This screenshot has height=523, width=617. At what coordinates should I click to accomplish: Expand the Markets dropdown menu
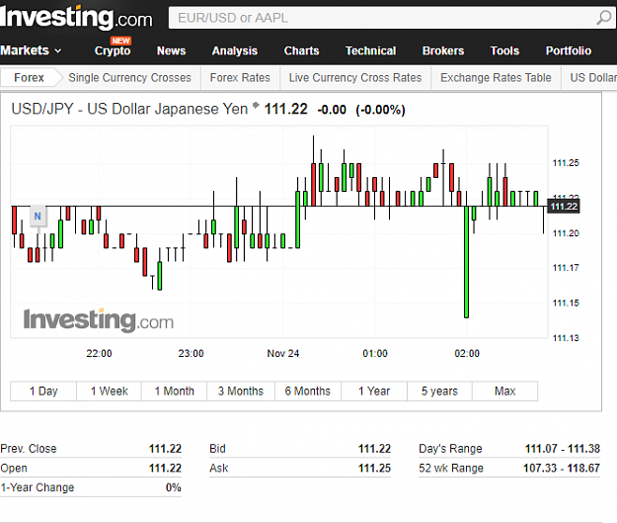[31, 50]
